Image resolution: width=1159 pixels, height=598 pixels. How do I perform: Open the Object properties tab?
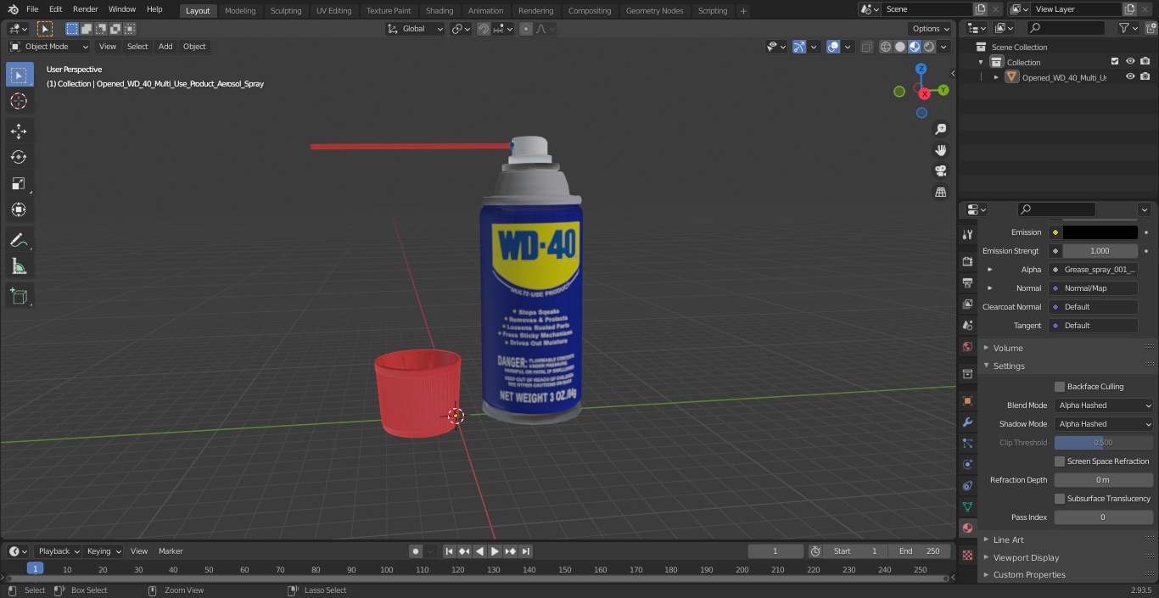click(x=967, y=400)
